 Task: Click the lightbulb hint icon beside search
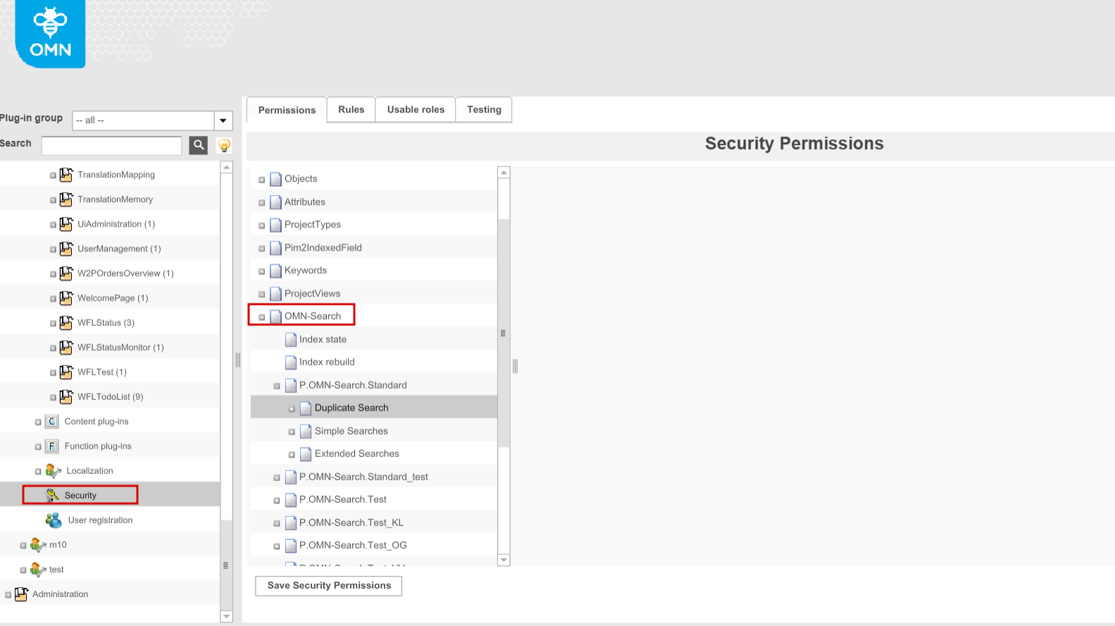pyautogui.click(x=223, y=145)
